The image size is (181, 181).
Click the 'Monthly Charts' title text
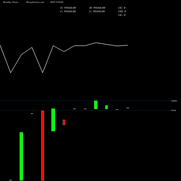tap(10, 2)
